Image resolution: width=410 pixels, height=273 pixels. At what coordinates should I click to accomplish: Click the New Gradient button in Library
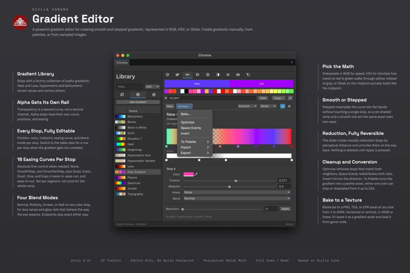coord(138,102)
